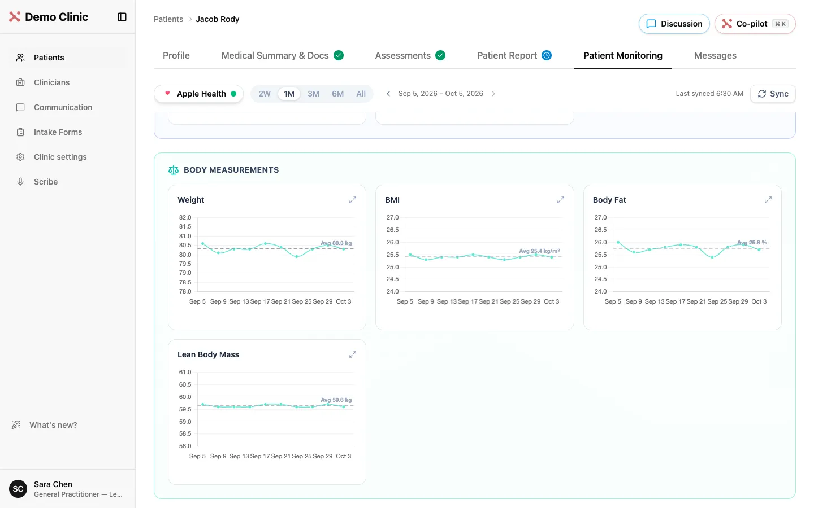Select the All time range
This screenshot has height=508, width=814.
click(x=361, y=94)
